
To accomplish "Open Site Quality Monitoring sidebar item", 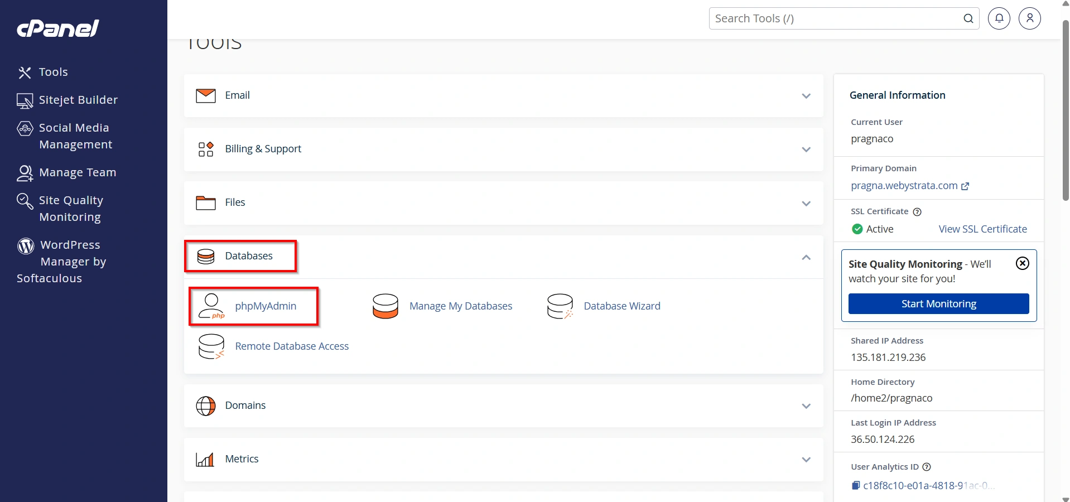I will pyautogui.click(x=71, y=209).
